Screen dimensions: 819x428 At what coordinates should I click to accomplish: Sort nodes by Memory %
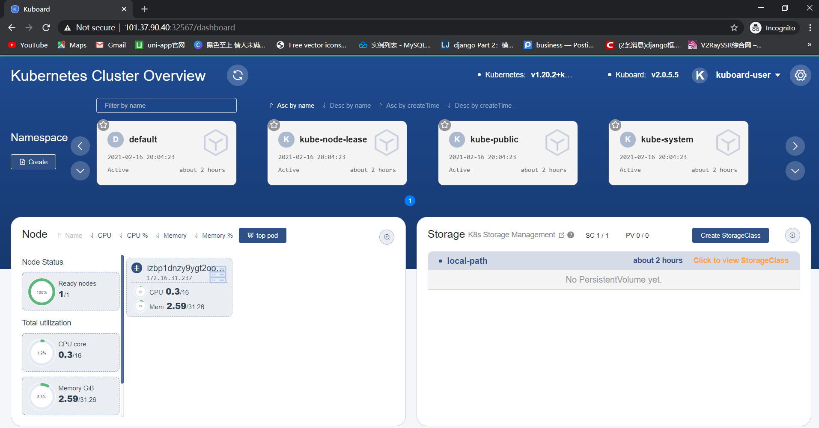214,236
